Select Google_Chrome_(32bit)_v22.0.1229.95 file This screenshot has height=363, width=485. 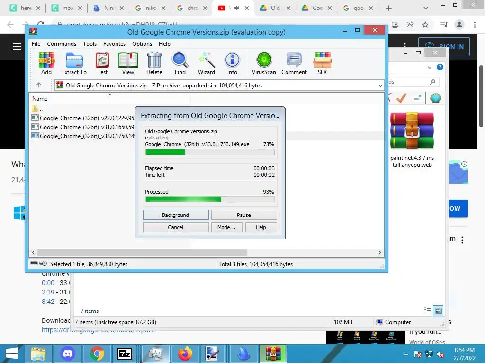tap(83, 118)
